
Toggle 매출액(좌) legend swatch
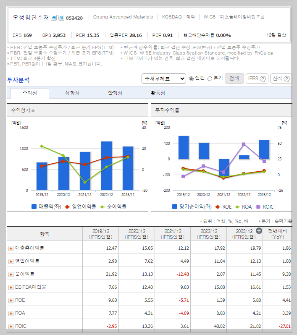pyautogui.click(x=34, y=207)
